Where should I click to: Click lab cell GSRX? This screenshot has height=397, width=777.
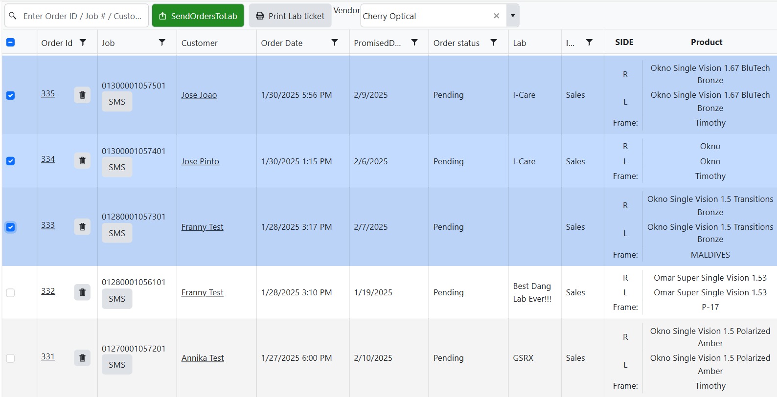(x=523, y=358)
